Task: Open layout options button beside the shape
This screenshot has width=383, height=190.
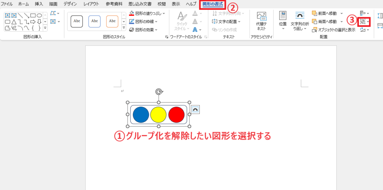Action: 195,110
